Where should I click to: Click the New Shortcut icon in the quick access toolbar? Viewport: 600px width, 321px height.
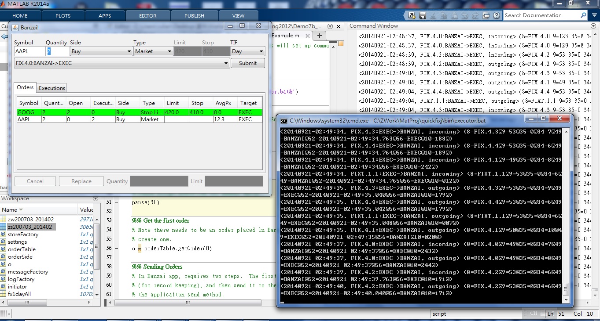coord(412,15)
